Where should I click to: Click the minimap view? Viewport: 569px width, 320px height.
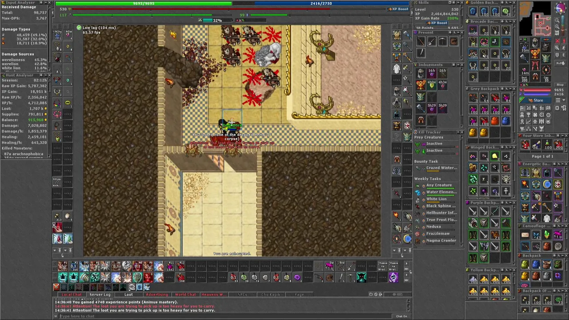click(535, 20)
